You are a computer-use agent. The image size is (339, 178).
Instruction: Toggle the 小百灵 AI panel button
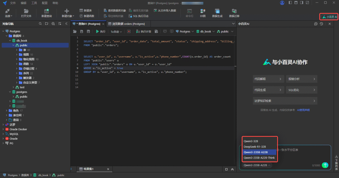(x=329, y=17)
